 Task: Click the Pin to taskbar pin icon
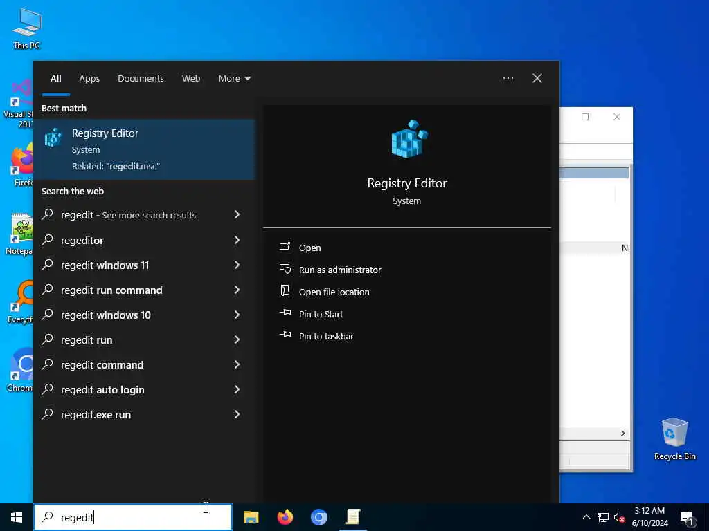pos(285,335)
